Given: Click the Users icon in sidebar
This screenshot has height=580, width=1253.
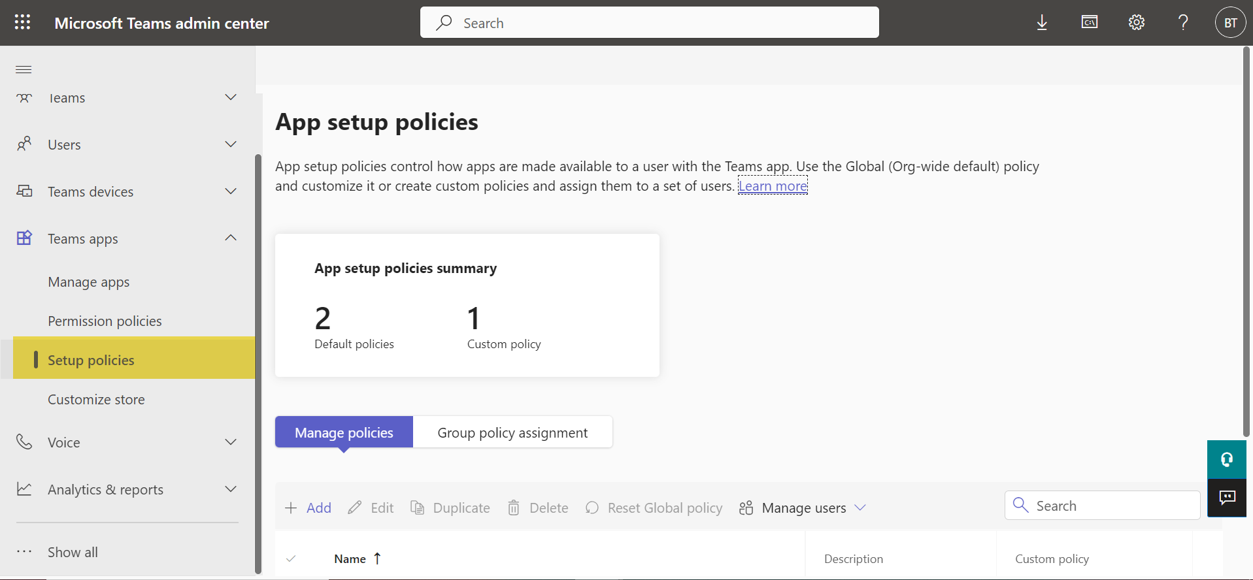Looking at the screenshot, I should [x=24, y=144].
